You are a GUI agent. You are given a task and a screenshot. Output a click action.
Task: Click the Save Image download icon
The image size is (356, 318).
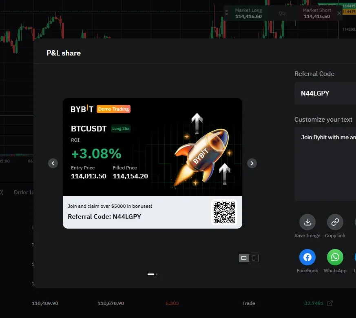coord(307,222)
